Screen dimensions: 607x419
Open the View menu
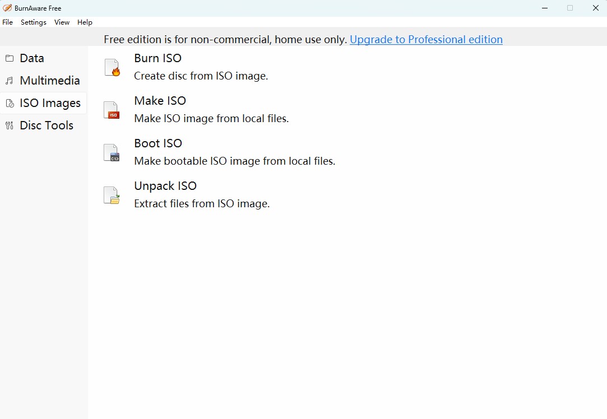(62, 22)
